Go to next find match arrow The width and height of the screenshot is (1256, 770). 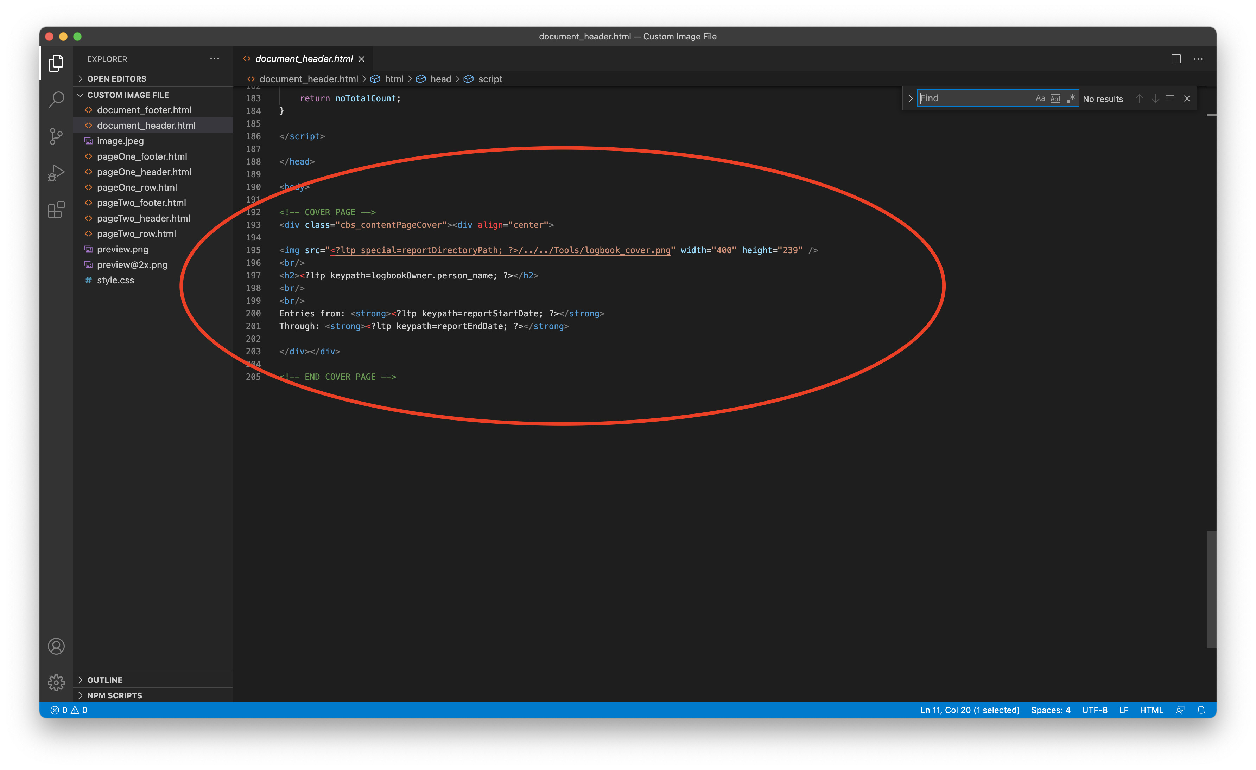[1155, 98]
